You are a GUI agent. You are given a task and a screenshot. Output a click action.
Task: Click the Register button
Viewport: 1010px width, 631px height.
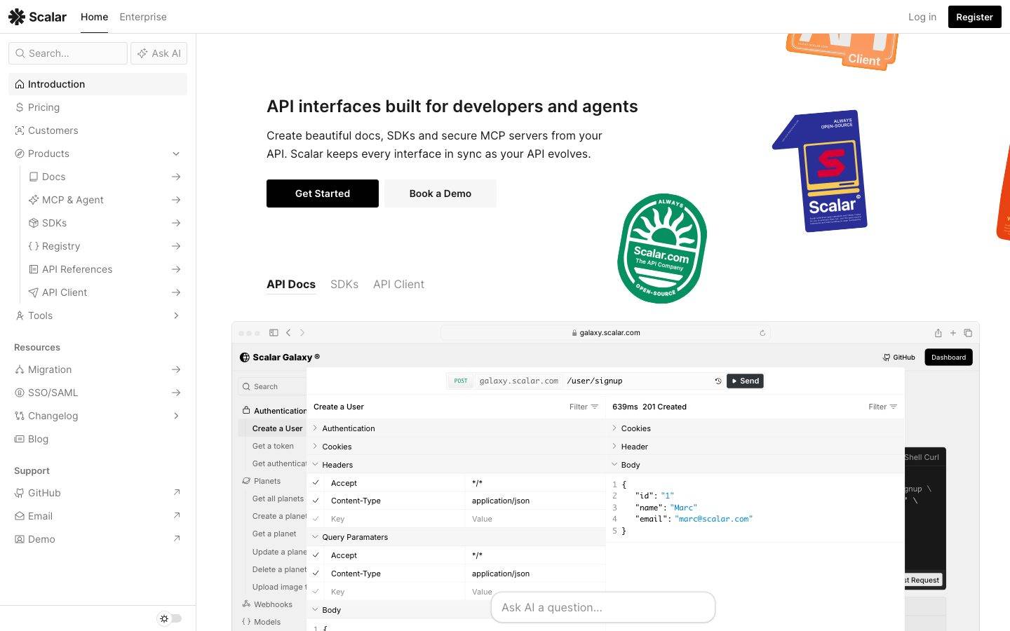(974, 17)
